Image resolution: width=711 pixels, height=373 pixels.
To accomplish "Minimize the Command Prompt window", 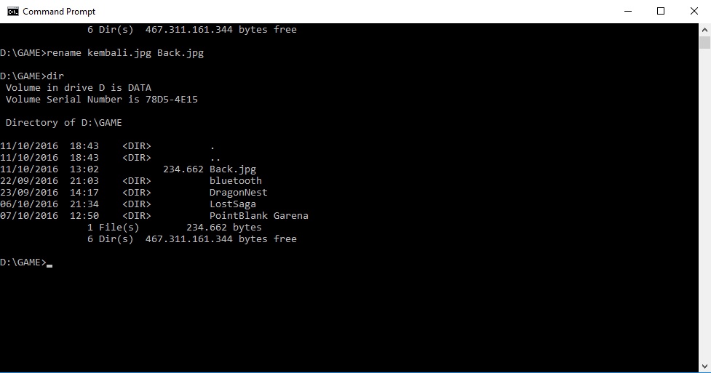I will pos(628,12).
